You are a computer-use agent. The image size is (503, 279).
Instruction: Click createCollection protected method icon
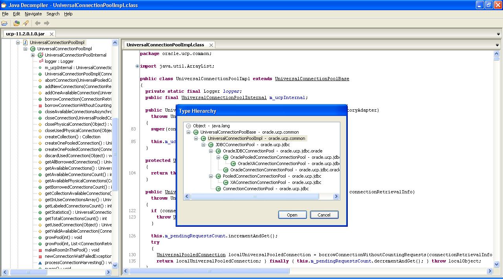pyautogui.click(x=40, y=137)
